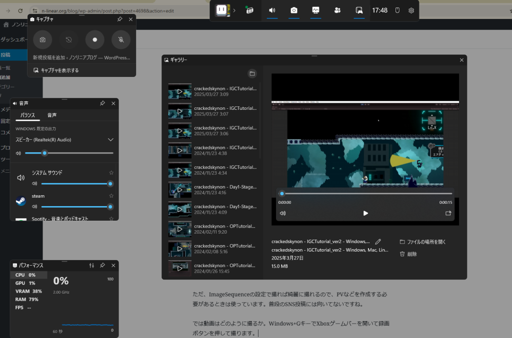Click the video timeline scrubber handle
The height and width of the screenshot is (338, 512).
[282, 194]
